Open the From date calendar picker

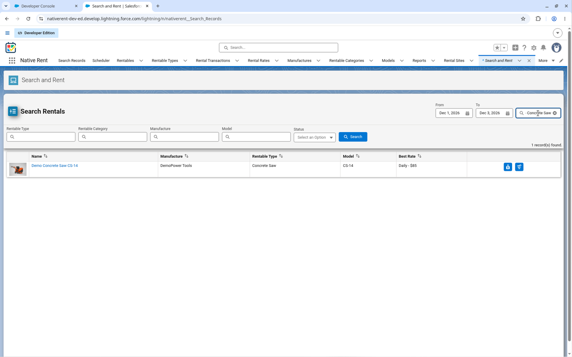[467, 113]
